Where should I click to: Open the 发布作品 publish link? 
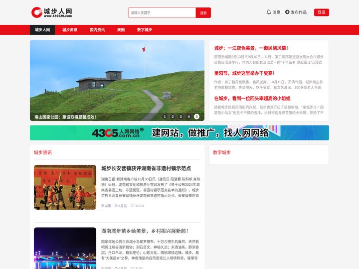[x=299, y=12]
